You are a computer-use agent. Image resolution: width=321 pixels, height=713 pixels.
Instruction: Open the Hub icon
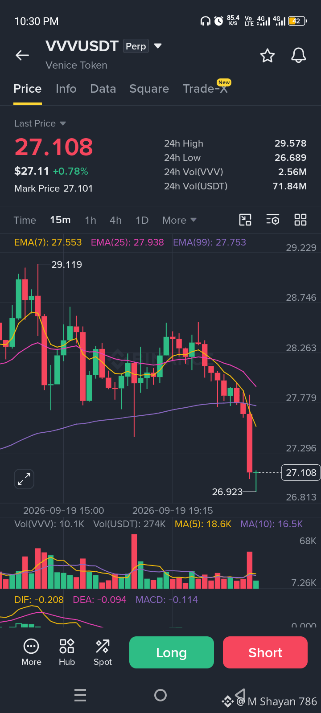(67, 652)
